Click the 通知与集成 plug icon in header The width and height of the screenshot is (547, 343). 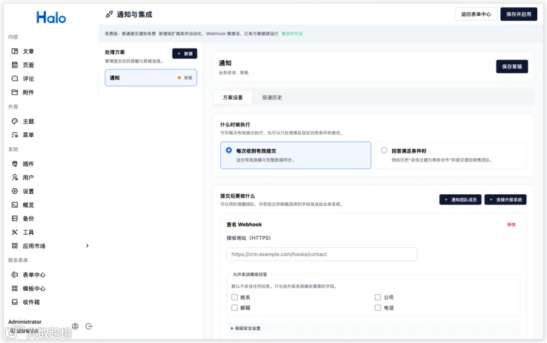pyautogui.click(x=109, y=15)
